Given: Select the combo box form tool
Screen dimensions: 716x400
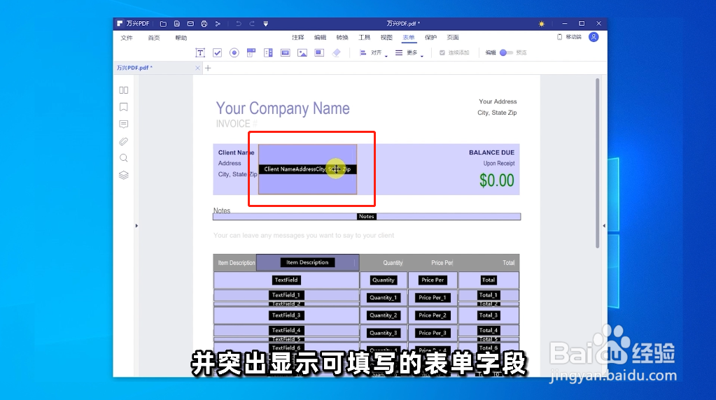Looking at the screenshot, I should 251,53.
